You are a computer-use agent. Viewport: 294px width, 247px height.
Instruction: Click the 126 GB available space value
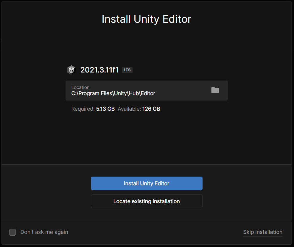coord(151,109)
